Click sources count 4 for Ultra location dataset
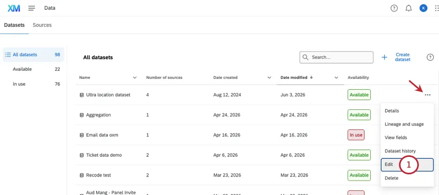 [x=148, y=95]
